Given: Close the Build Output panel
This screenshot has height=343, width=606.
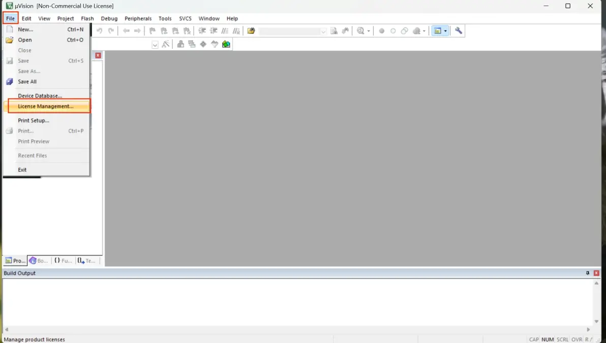Looking at the screenshot, I should 596,273.
